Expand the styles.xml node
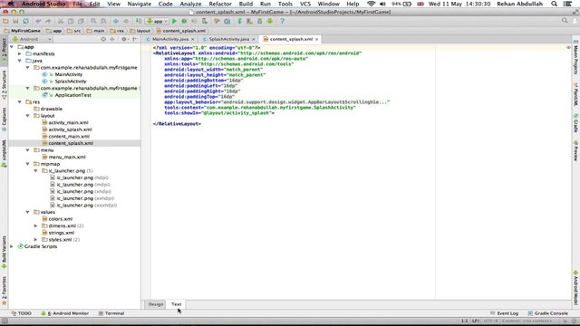Viewport: 580px width, 326px height. (36, 239)
